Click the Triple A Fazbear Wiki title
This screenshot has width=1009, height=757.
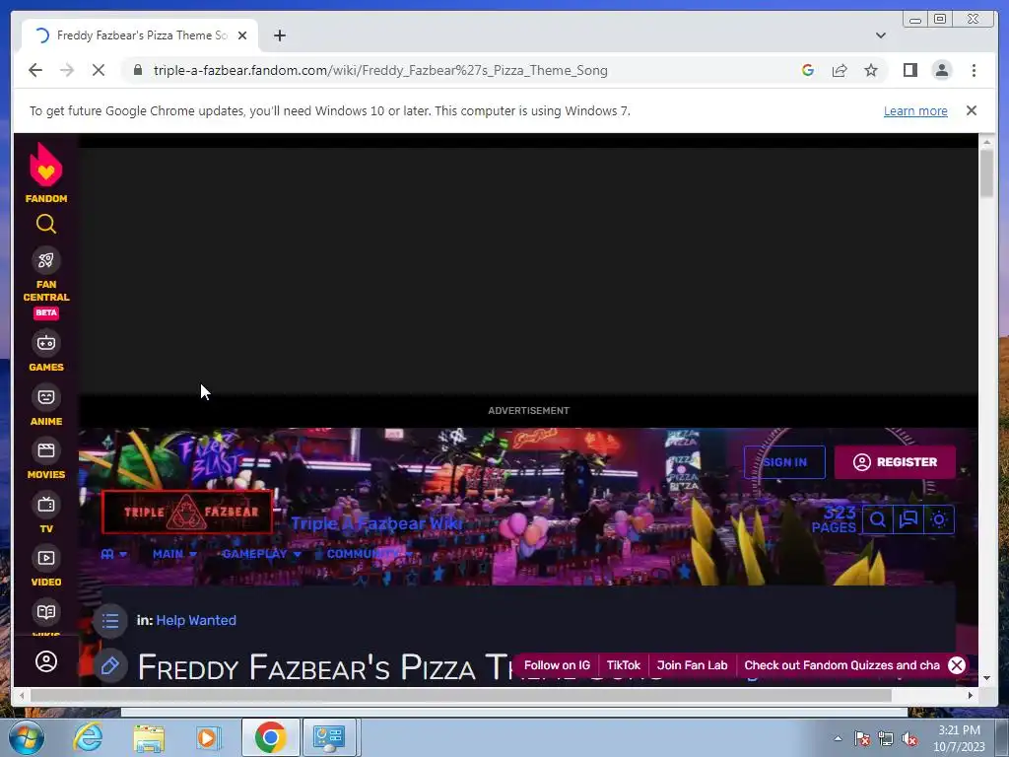[x=377, y=523]
